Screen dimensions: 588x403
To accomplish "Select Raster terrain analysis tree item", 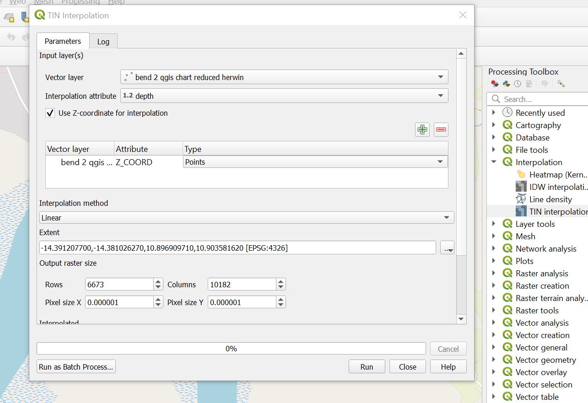I will pos(552,298).
